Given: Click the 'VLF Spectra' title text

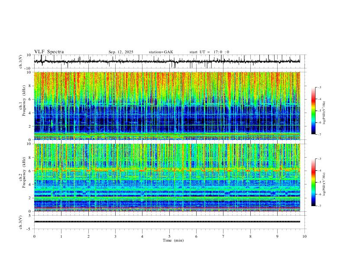Looking at the screenshot, I should tap(49, 52).
